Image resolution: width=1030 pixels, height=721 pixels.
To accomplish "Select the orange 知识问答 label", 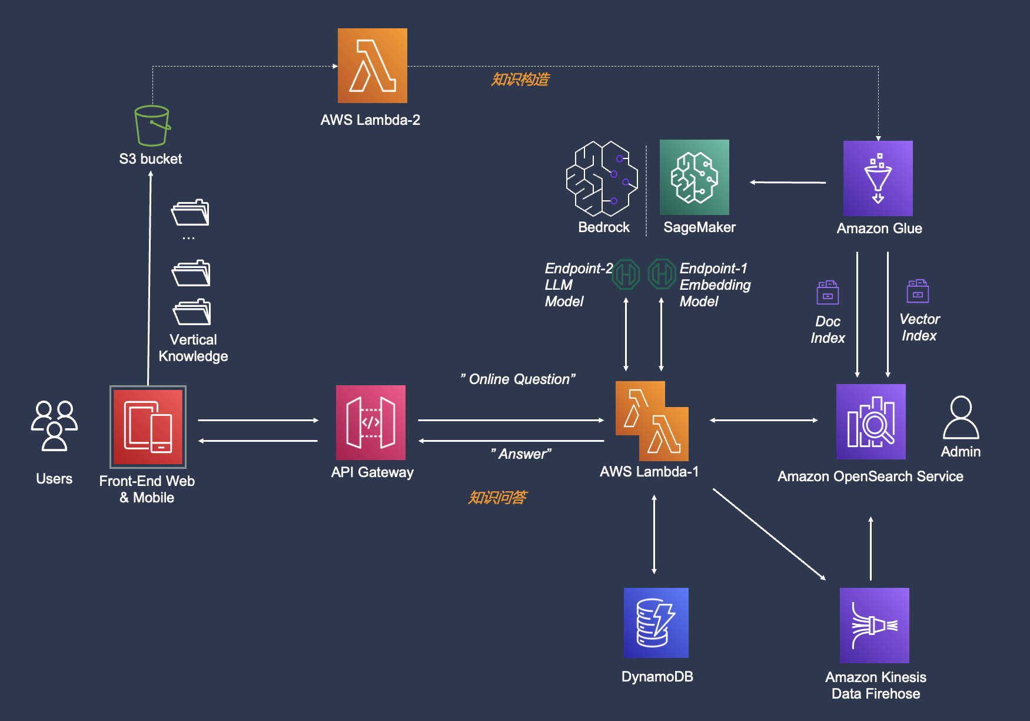I will [x=497, y=498].
